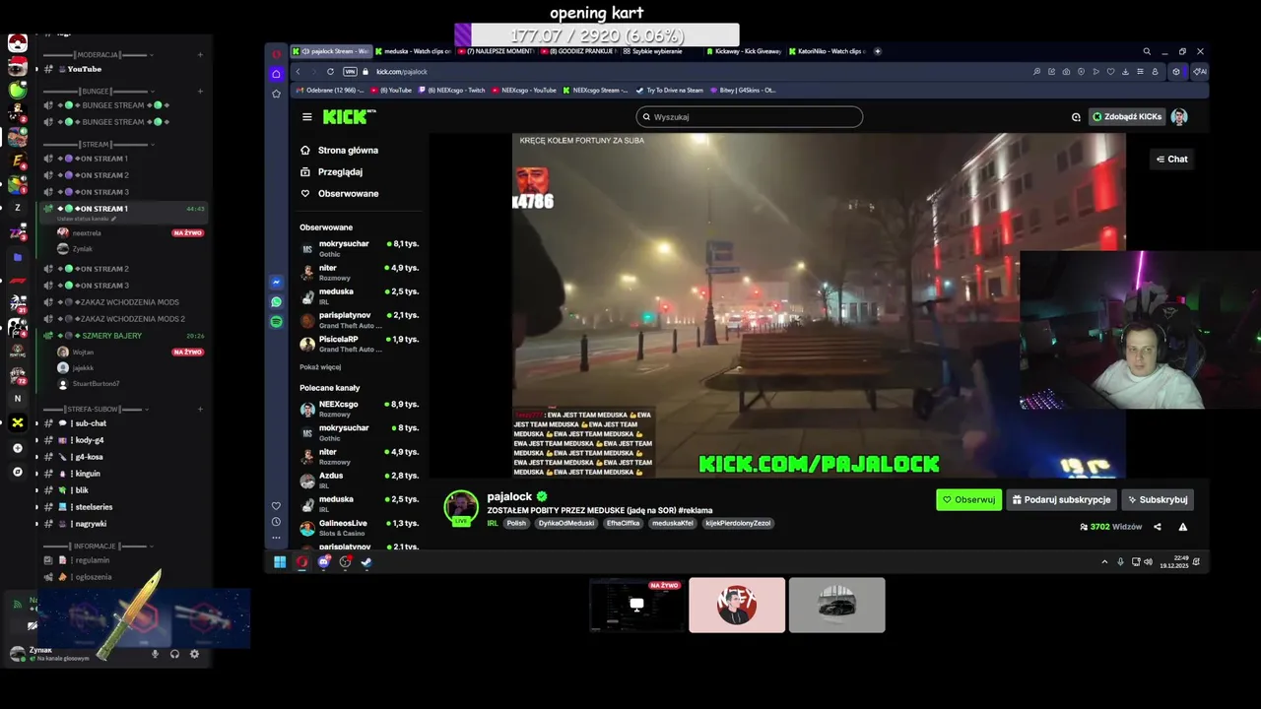Image resolution: width=1261 pixels, height=709 pixels.
Task: Click the Polish tag under stream title
Action: [x=517, y=523]
